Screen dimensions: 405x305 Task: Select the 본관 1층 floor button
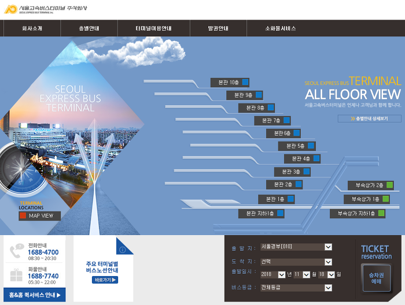click(277, 199)
